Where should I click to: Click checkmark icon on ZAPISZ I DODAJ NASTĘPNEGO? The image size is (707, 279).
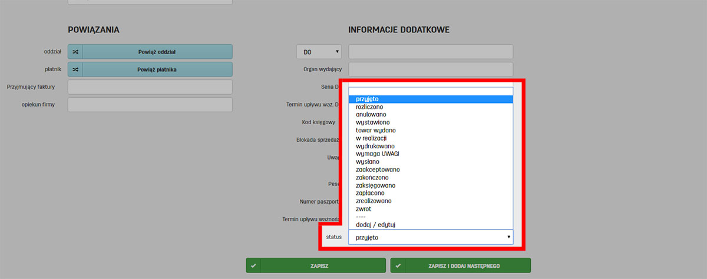[398, 266]
